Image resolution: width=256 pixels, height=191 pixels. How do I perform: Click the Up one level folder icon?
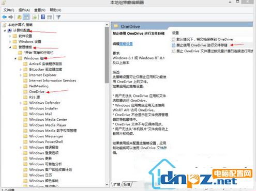[x=19, y=17]
